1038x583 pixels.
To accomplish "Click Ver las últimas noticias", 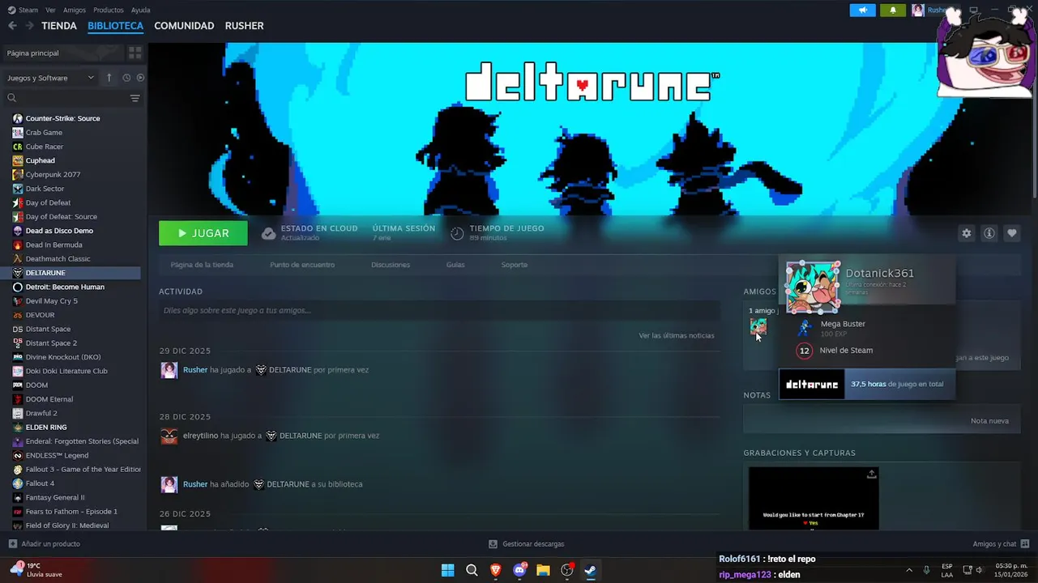I will (677, 335).
